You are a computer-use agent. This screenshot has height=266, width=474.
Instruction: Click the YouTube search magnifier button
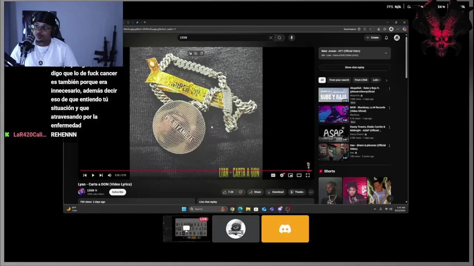(x=280, y=38)
